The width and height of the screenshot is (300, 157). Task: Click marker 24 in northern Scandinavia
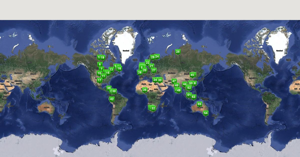[157, 57]
